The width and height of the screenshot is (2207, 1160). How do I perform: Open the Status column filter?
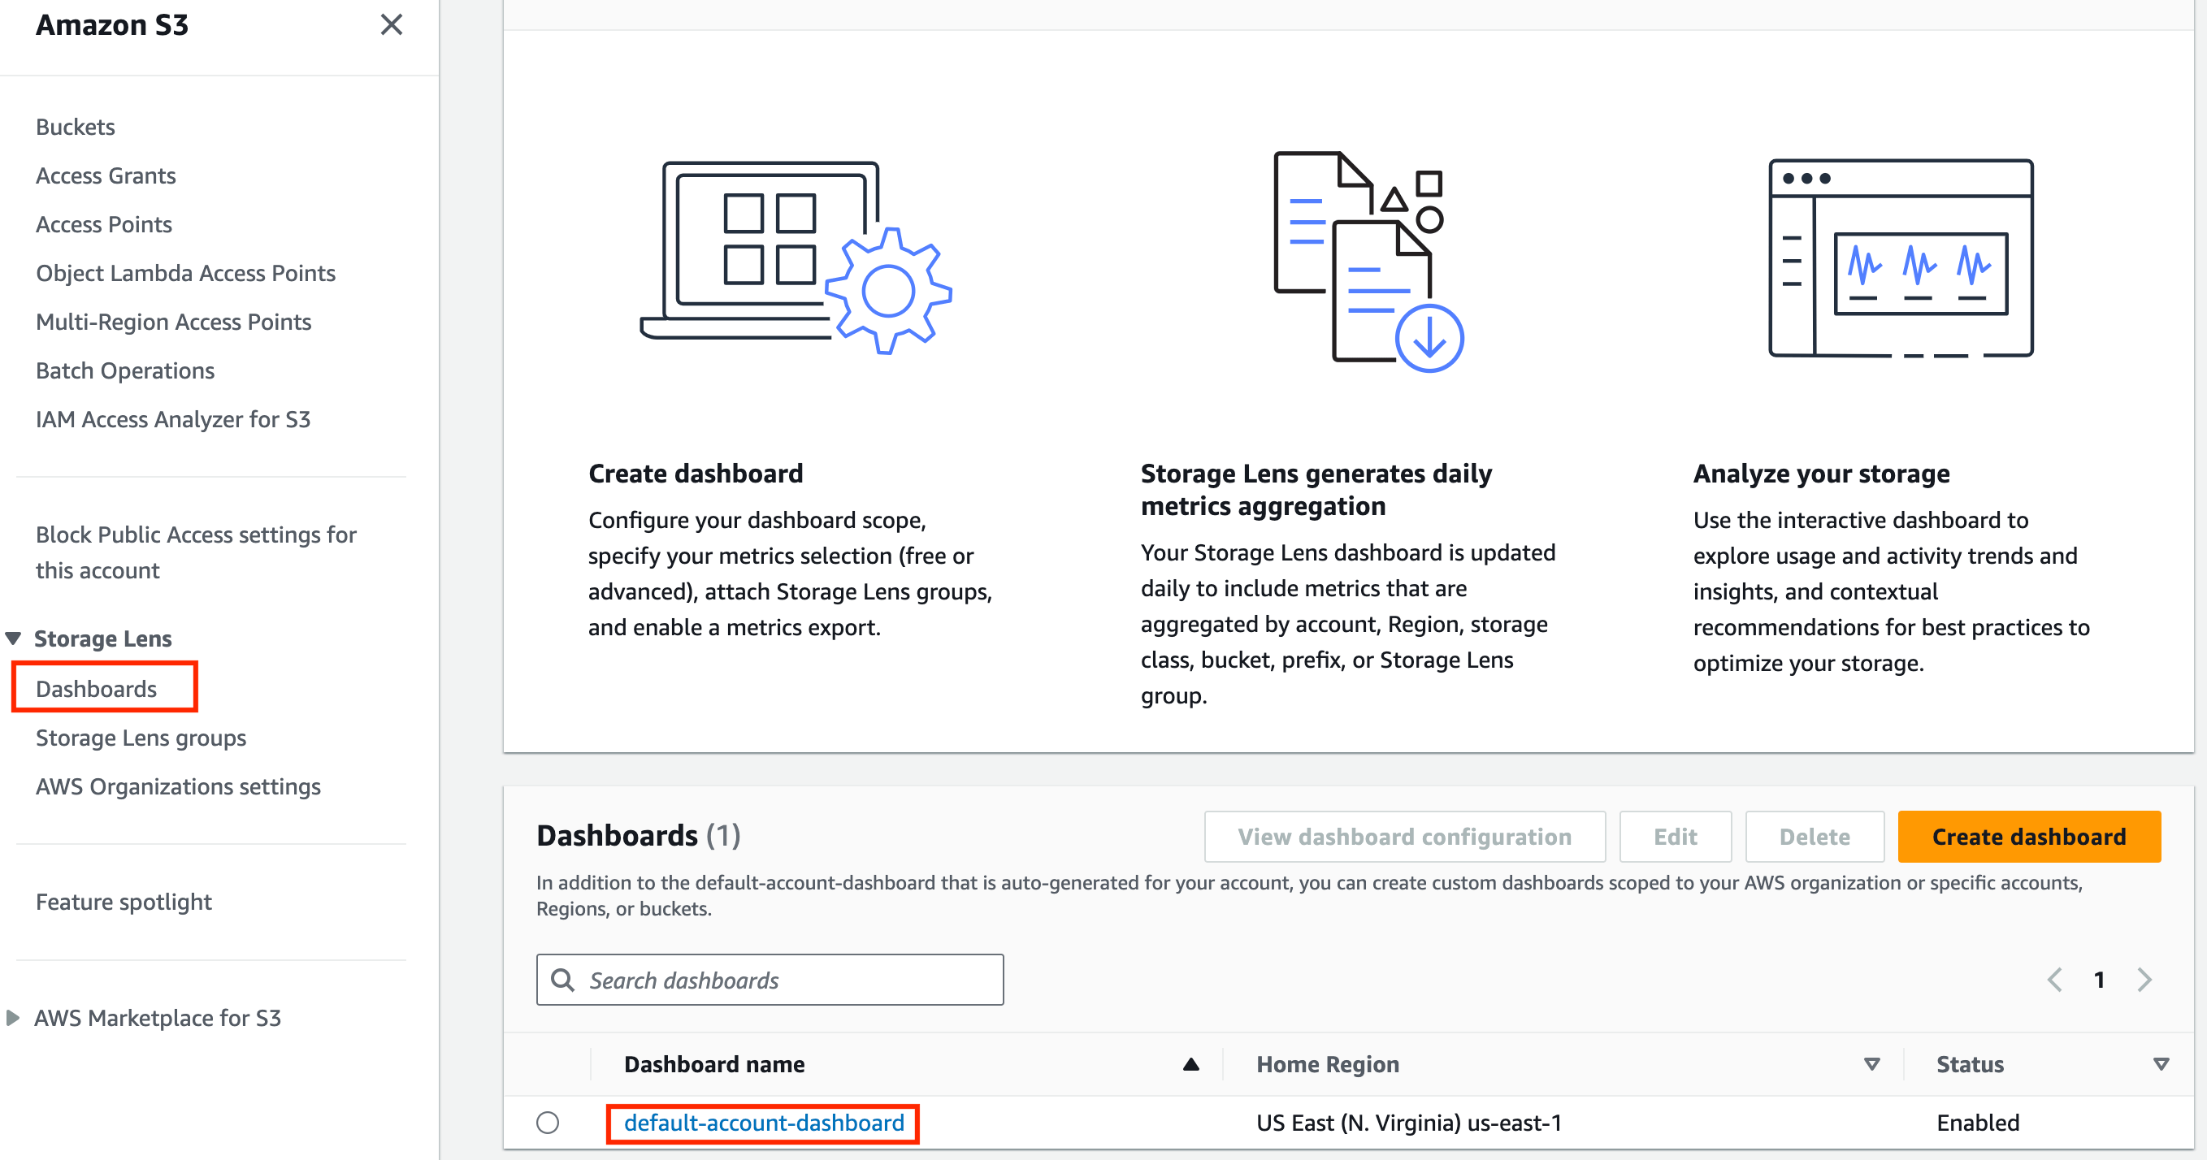coord(2161,1064)
